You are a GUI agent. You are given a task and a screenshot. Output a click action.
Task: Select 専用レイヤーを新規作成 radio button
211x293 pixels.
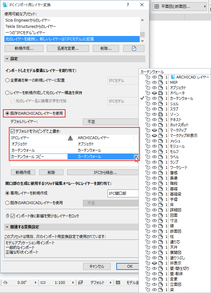coord(7,193)
